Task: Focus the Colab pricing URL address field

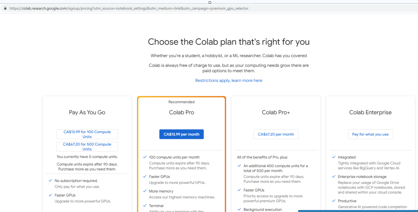Action: (x=129, y=9)
